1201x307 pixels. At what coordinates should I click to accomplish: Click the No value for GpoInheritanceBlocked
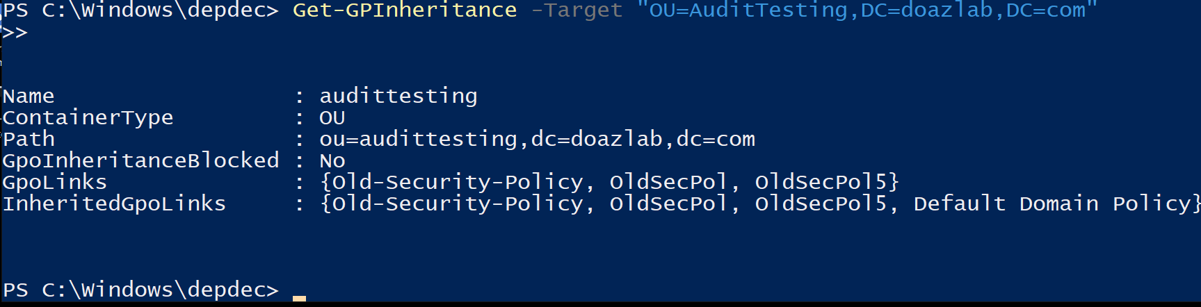coord(332,161)
